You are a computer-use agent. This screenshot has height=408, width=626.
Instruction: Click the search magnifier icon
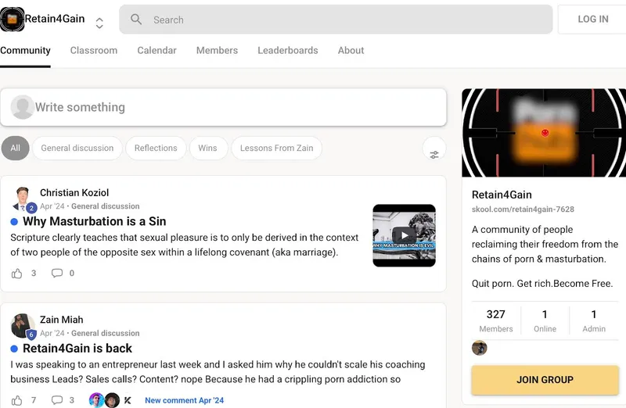[x=136, y=19]
